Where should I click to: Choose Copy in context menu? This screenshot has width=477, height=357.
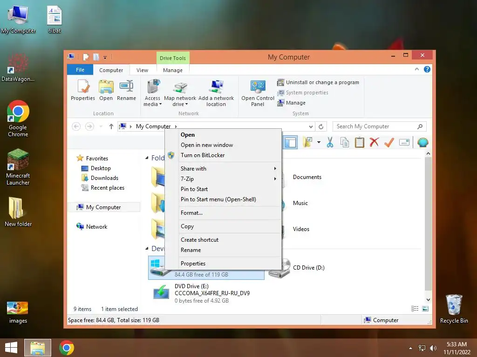click(x=223, y=226)
